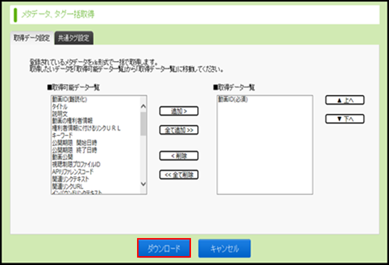Screen dimensions: 389x265
Task: Choose キーワード from the available data list
Action: tap(62, 135)
